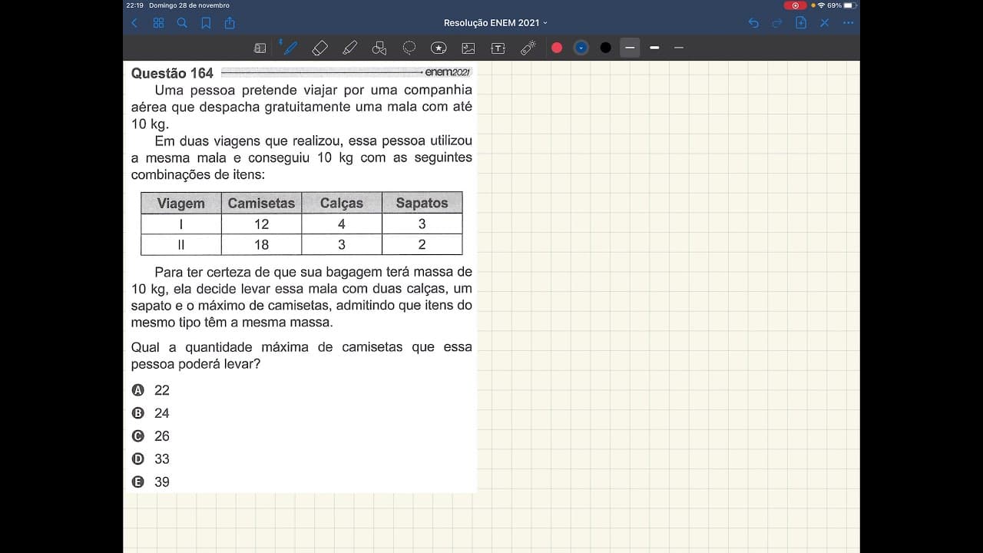The image size is (983, 553).
Task: Choose the red pen color
Action: pyautogui.click(x=557, y=48)
